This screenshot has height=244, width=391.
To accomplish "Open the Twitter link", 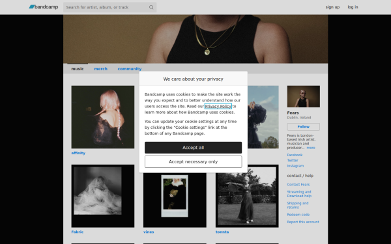I will [x=293, y=160].
